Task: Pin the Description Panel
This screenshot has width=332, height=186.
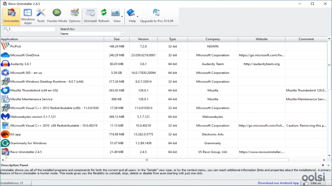Action: (x=323, y=165)
